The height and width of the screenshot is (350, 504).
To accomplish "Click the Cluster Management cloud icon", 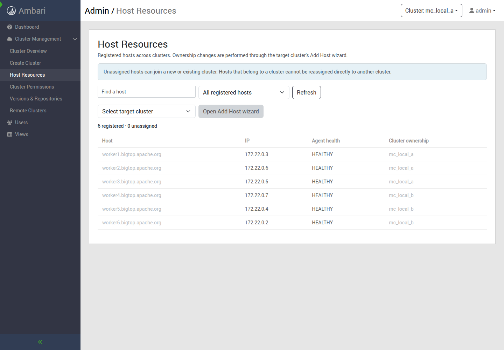I will 10,39.
